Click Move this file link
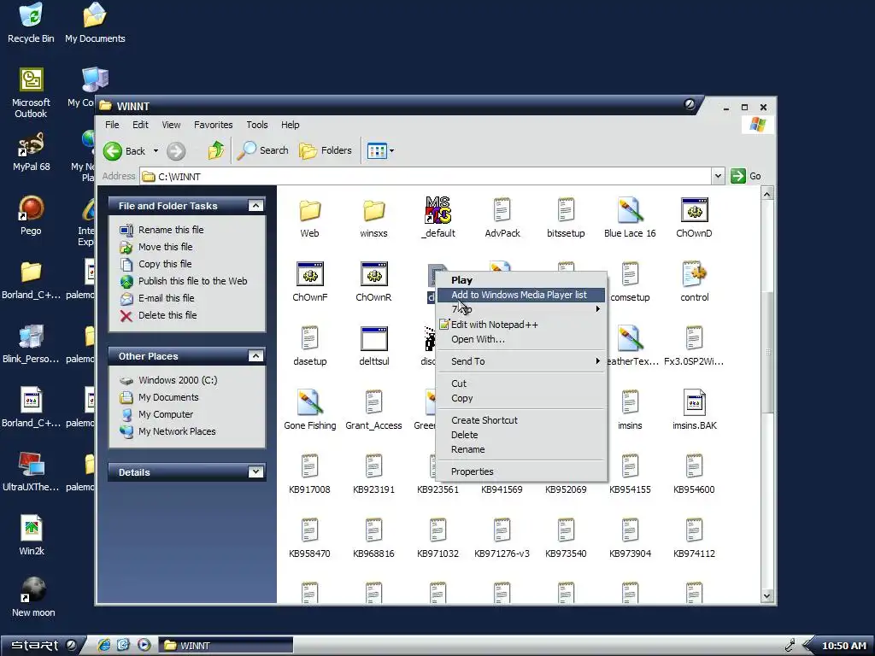The width and height of the screenshot is (875, 656). [165, 247]
